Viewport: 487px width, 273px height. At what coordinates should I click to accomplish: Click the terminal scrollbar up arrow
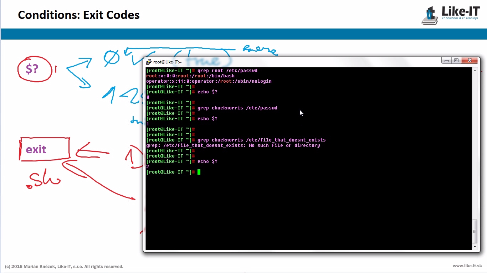475,71
